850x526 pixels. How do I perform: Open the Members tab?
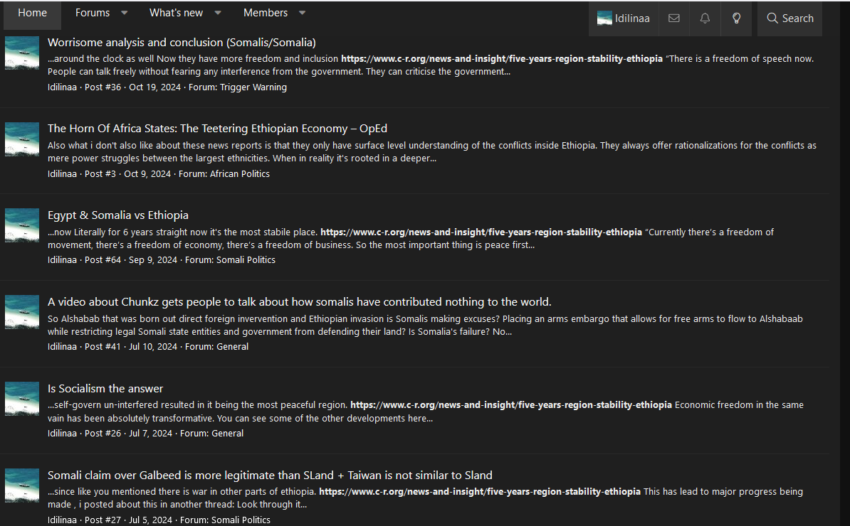265,13
